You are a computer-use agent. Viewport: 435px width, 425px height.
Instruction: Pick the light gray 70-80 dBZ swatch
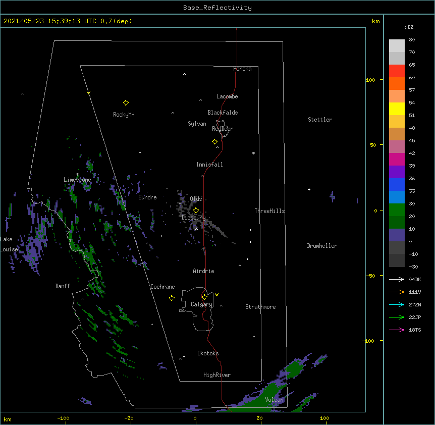pos(397,45)
